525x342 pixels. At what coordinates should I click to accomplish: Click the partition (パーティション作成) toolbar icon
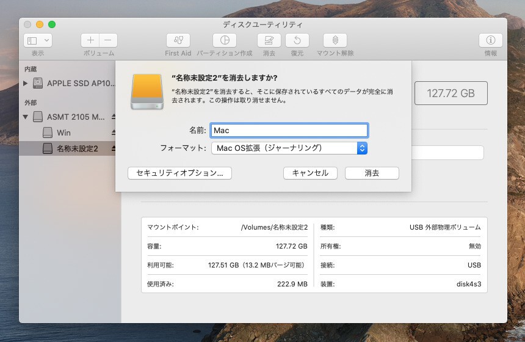[x=224, y=40]
